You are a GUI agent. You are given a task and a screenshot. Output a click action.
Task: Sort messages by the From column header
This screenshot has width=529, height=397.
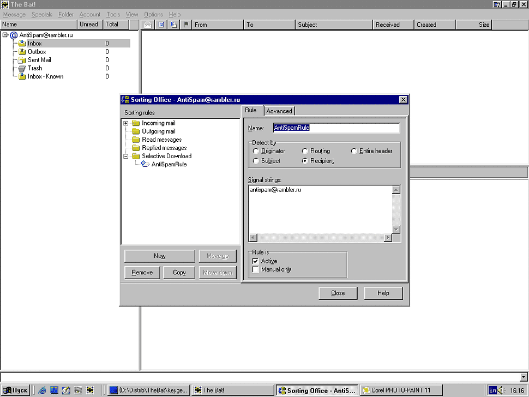point(217,25)
